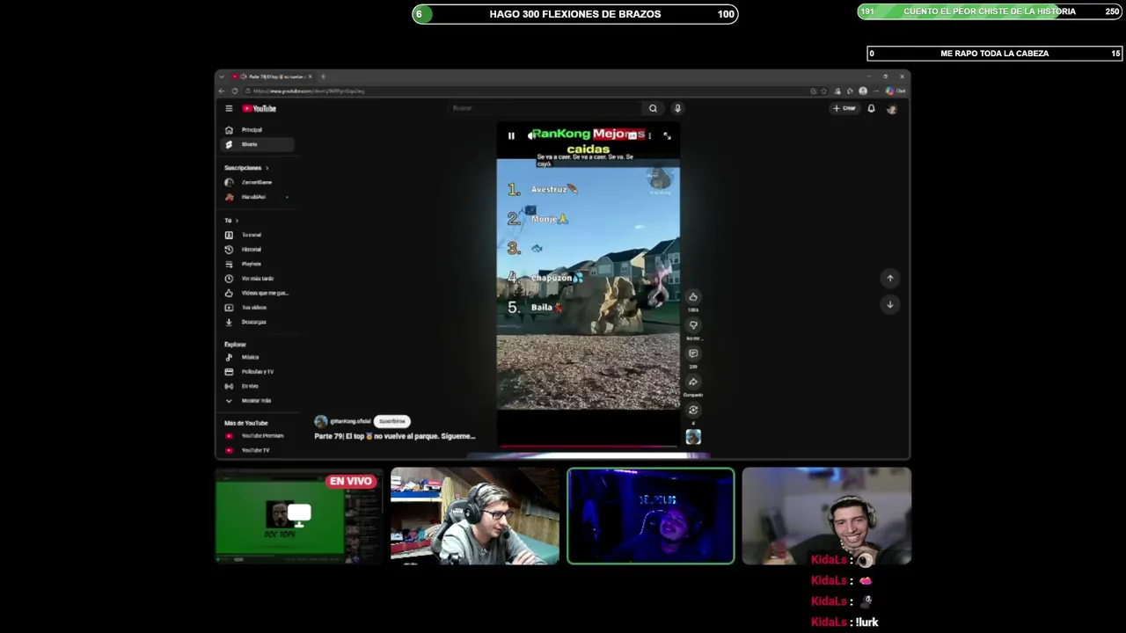This screenshot has width=1126, height=633.
Task: Select the streamer with glasses and headphones
Action: coord(475,516)
